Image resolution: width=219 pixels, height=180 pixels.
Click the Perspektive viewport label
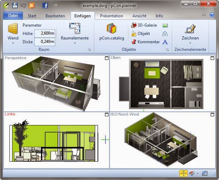tap(16, 58)
